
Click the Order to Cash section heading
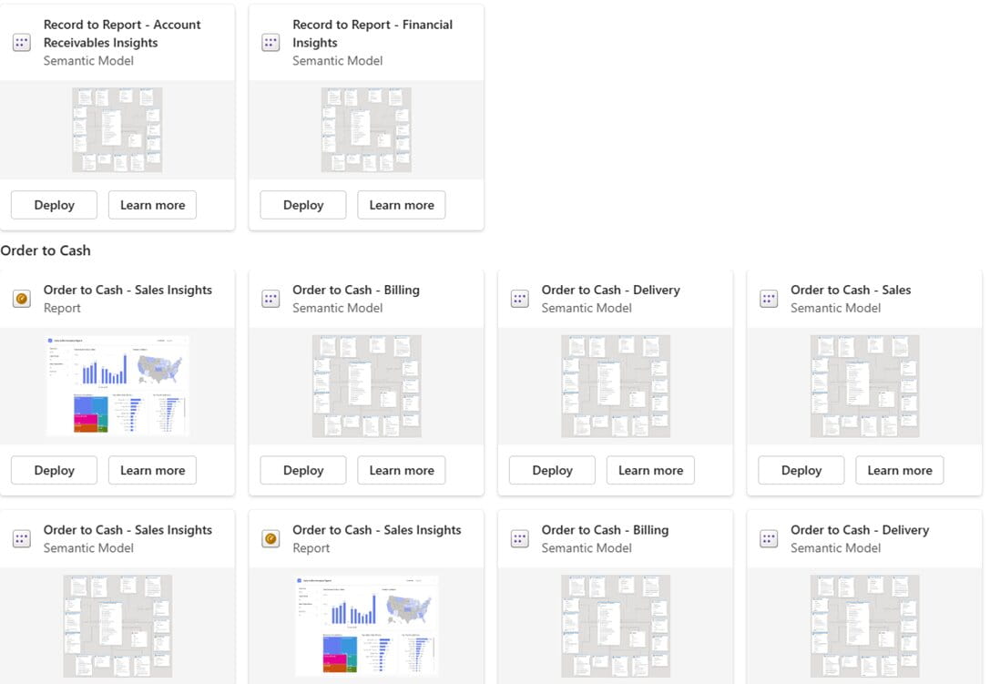(46, 250)
